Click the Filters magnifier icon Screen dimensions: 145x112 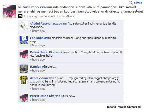[131, 3]
